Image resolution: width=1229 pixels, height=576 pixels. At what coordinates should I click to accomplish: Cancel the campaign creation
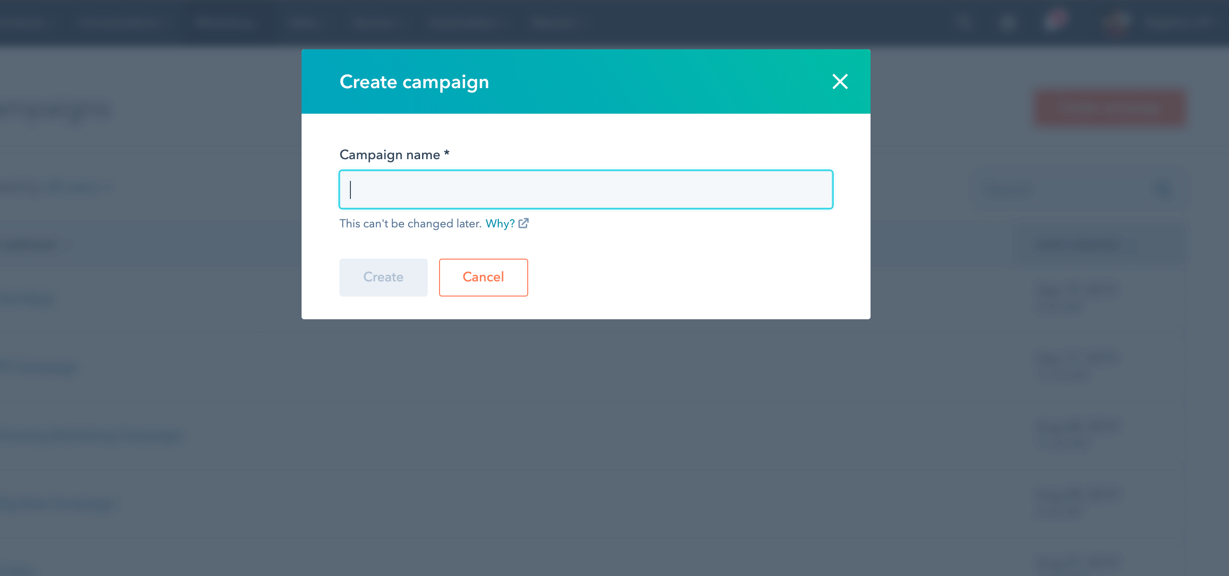click(x=483, y=277)
